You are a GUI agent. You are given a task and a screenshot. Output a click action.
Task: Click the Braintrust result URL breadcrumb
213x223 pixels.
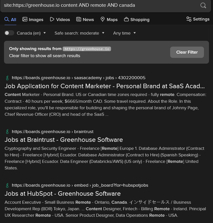53,132
